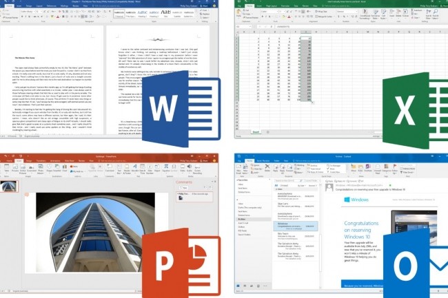Show Unread messages filter in Outlook
Viewport: 448px width, 298px height.
[x=284, y=185]
